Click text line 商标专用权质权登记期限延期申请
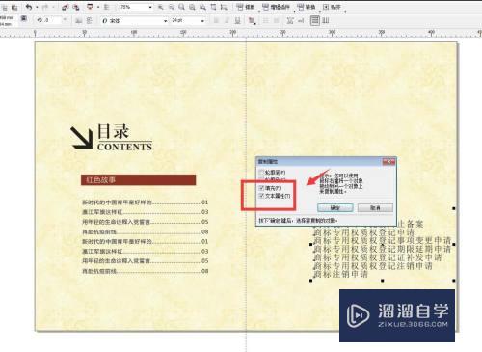The image size is (482, 352). point(383,249)
